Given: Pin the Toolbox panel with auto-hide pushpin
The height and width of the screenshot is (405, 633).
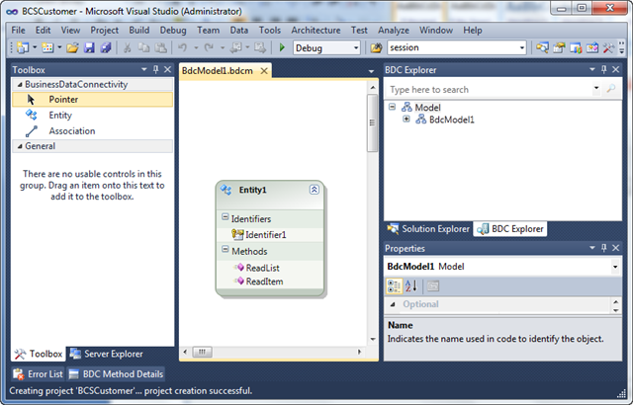Looking at the screenshot, I should coord(156,70).
